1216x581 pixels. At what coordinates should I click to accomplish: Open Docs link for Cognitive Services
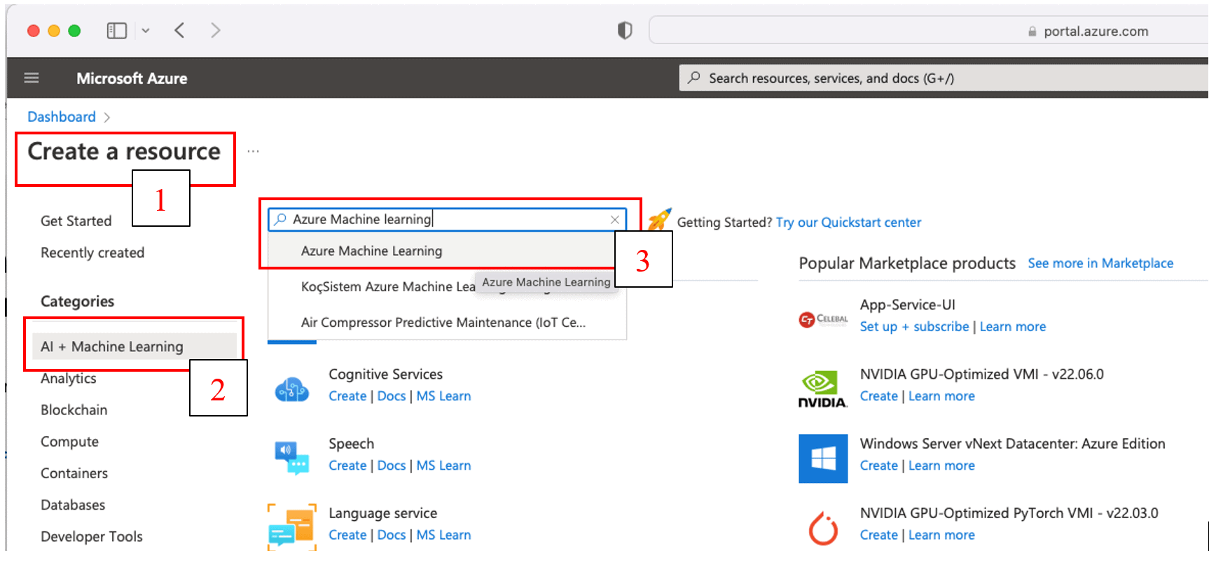[392, 396]
